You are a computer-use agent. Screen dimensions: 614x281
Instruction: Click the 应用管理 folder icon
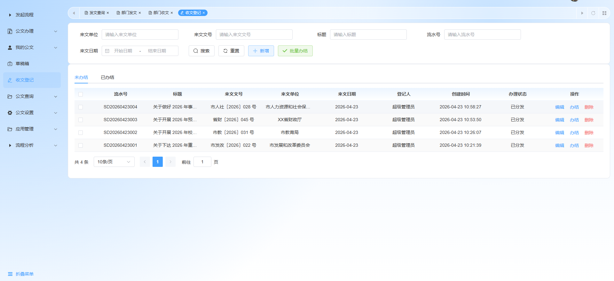coord(10,129)
